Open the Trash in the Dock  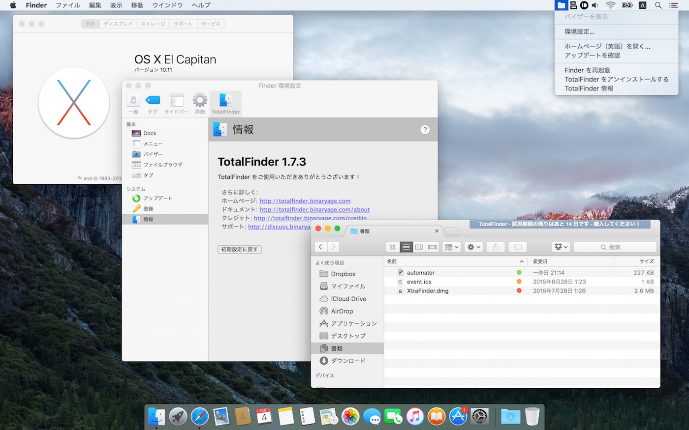pyautogui.click(x=532, y=416)
